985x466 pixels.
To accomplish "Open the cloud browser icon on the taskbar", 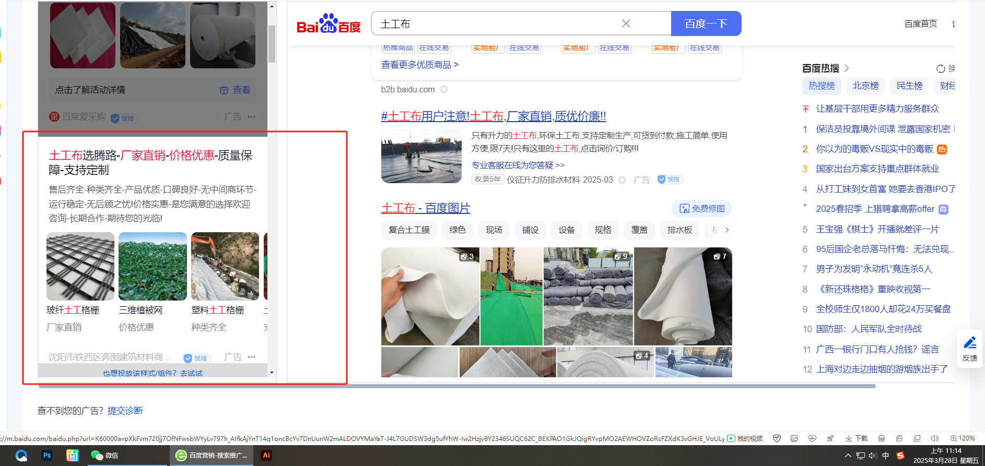I will [x=21, y=456].
